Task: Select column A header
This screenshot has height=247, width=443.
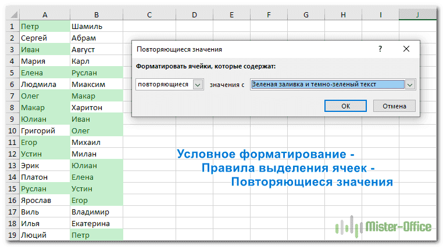Action: click(x=44, y=14)
